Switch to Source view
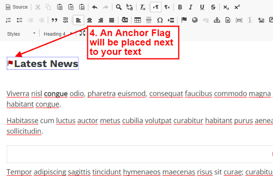The width and height of the screenshot is (273, 176). (17, 7)
